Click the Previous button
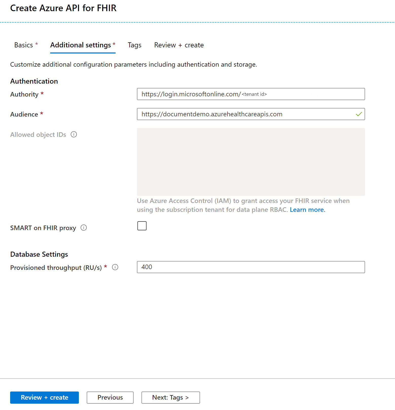 110,397
